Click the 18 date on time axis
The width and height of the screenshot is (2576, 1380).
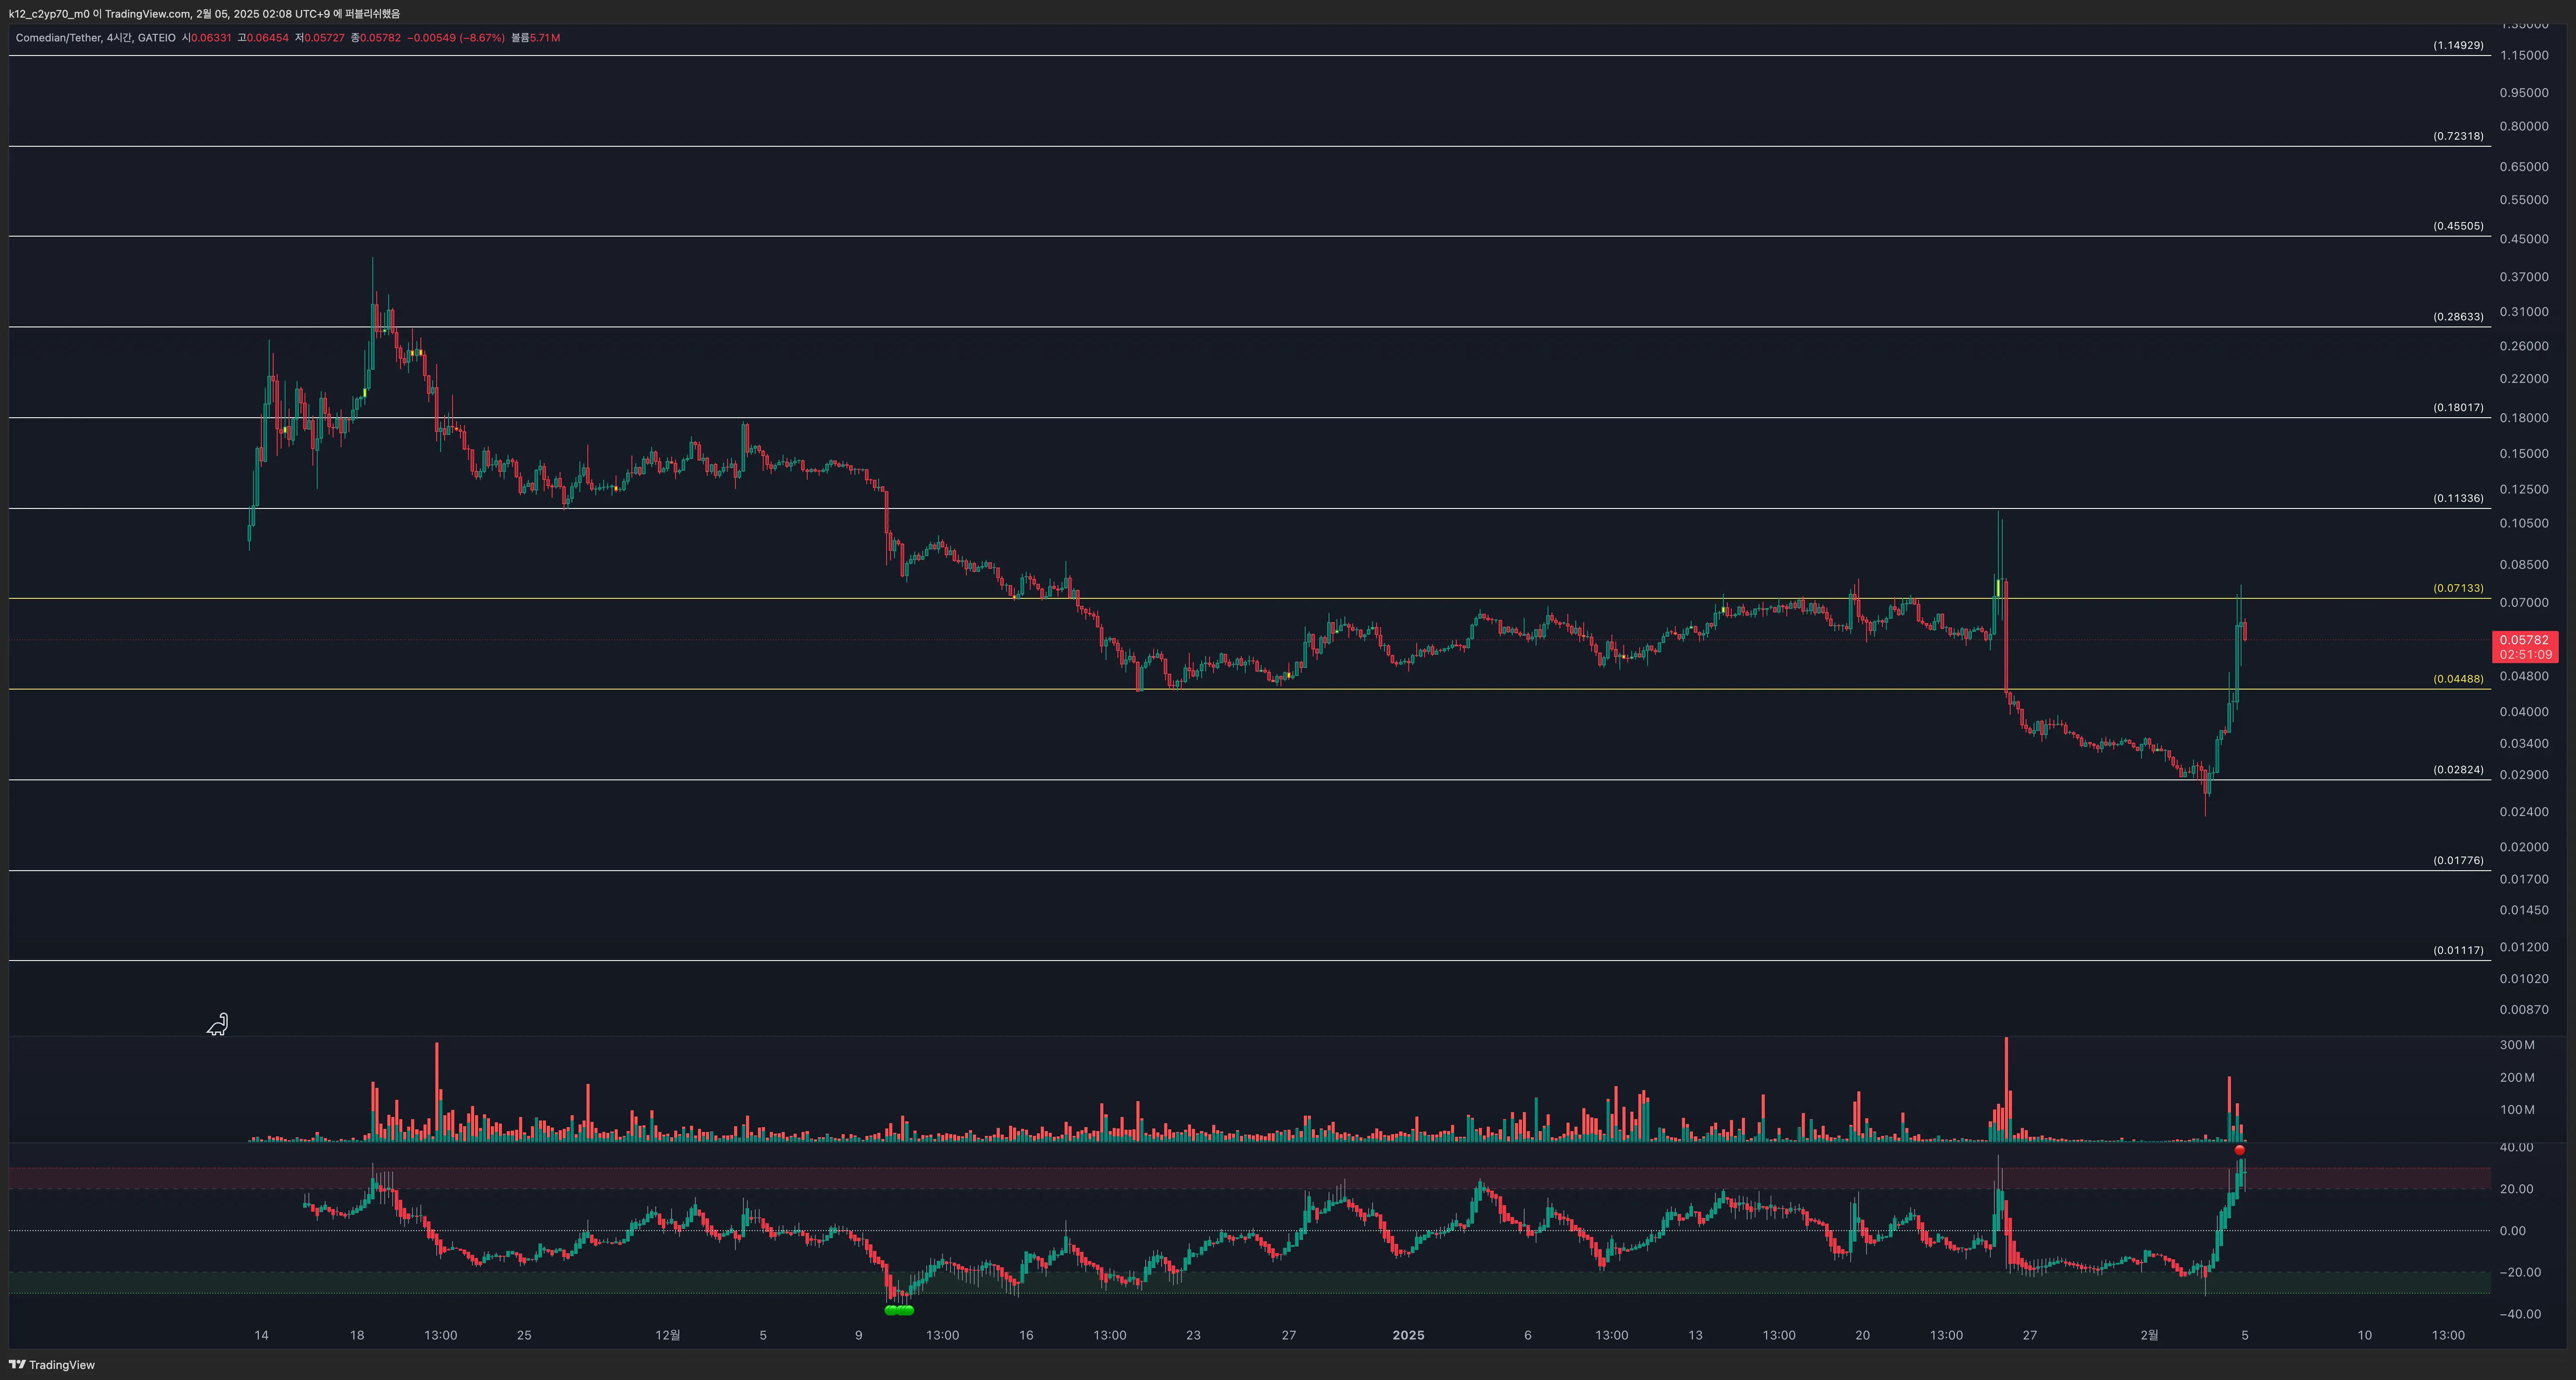[357, 1335]
